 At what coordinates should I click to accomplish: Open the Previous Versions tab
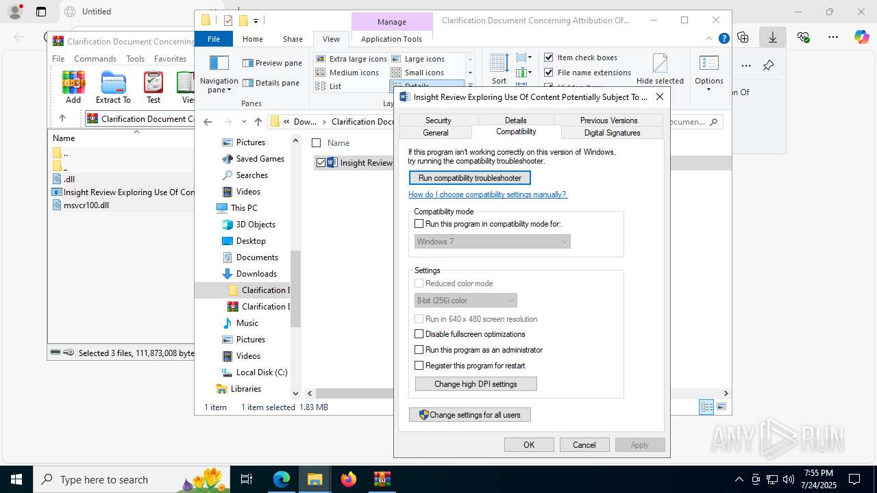[608, 121]
